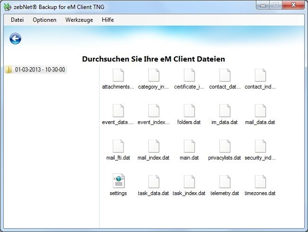Screen dimensions: 308x232
Task: Select the mail_index.dat file icon
Action: pyautogui.click(x=154, y=146)
